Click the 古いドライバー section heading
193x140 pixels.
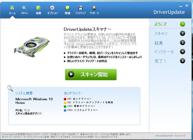coord(73,93)
